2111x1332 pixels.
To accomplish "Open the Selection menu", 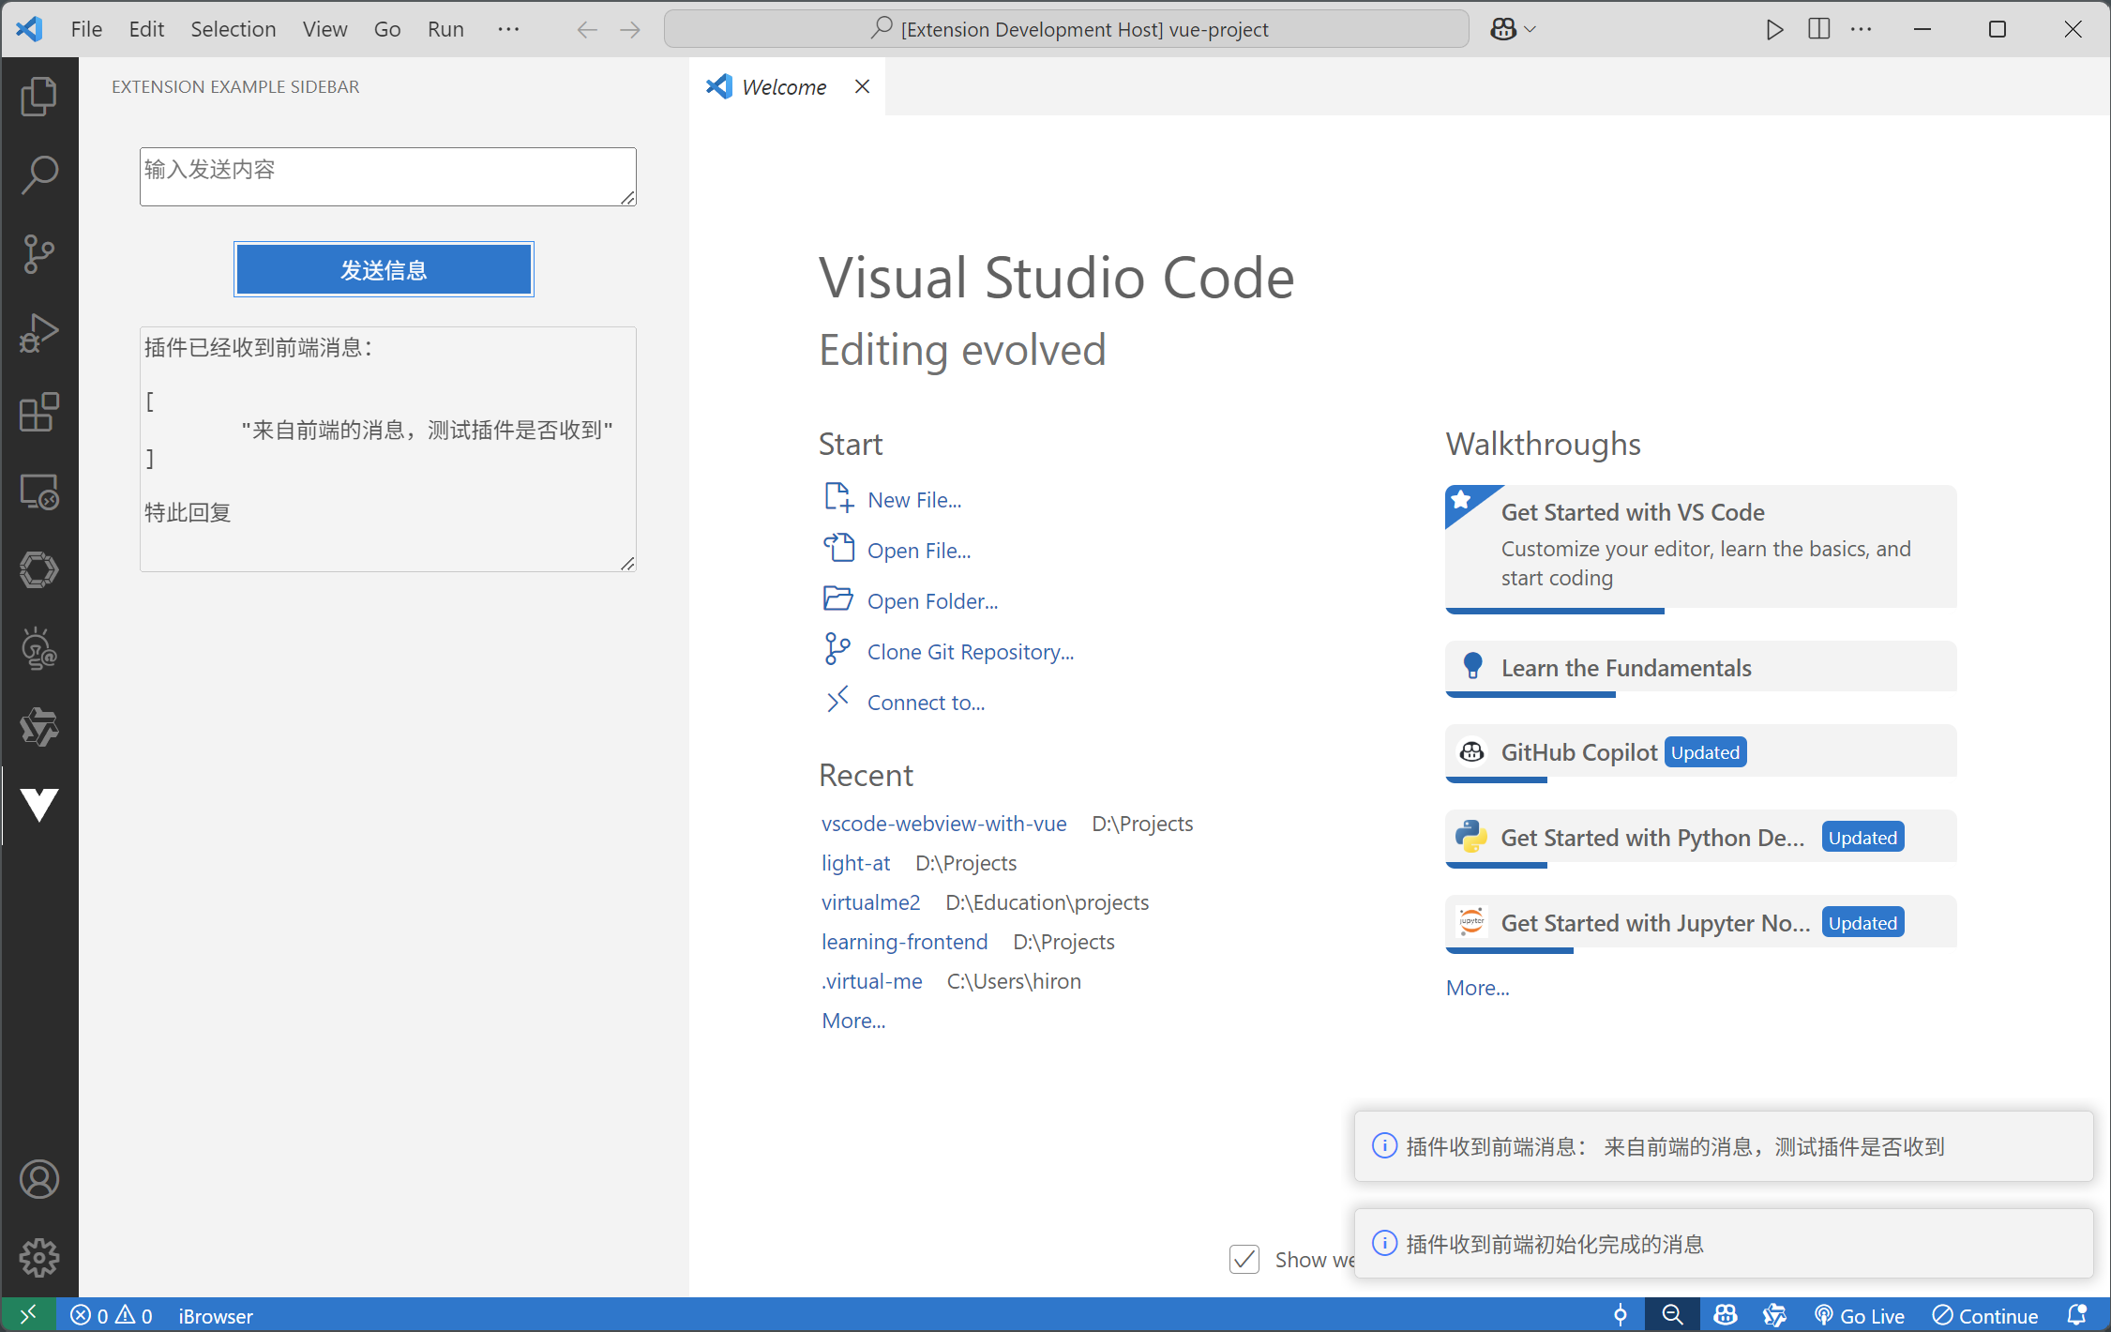I will [233, 29].
